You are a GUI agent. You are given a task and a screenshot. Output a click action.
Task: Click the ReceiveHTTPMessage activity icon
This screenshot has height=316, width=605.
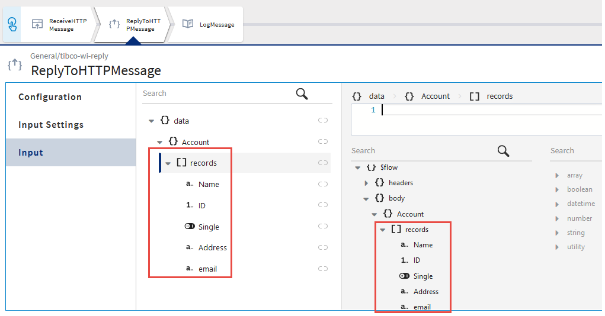37,24
